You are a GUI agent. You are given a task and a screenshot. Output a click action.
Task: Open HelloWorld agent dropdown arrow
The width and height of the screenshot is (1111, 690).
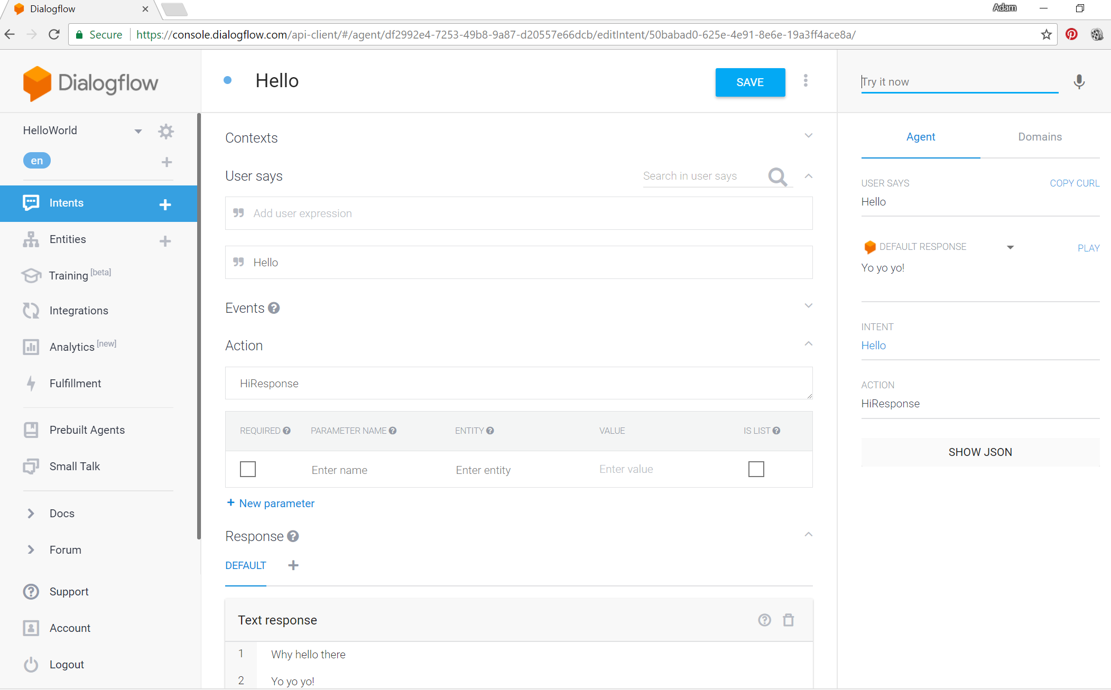pyautogui.click(x=138, y=131)
